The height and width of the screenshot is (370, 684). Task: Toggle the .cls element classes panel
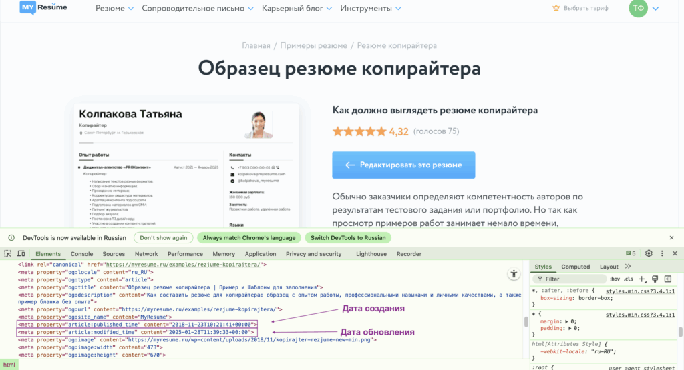point(629,279)
